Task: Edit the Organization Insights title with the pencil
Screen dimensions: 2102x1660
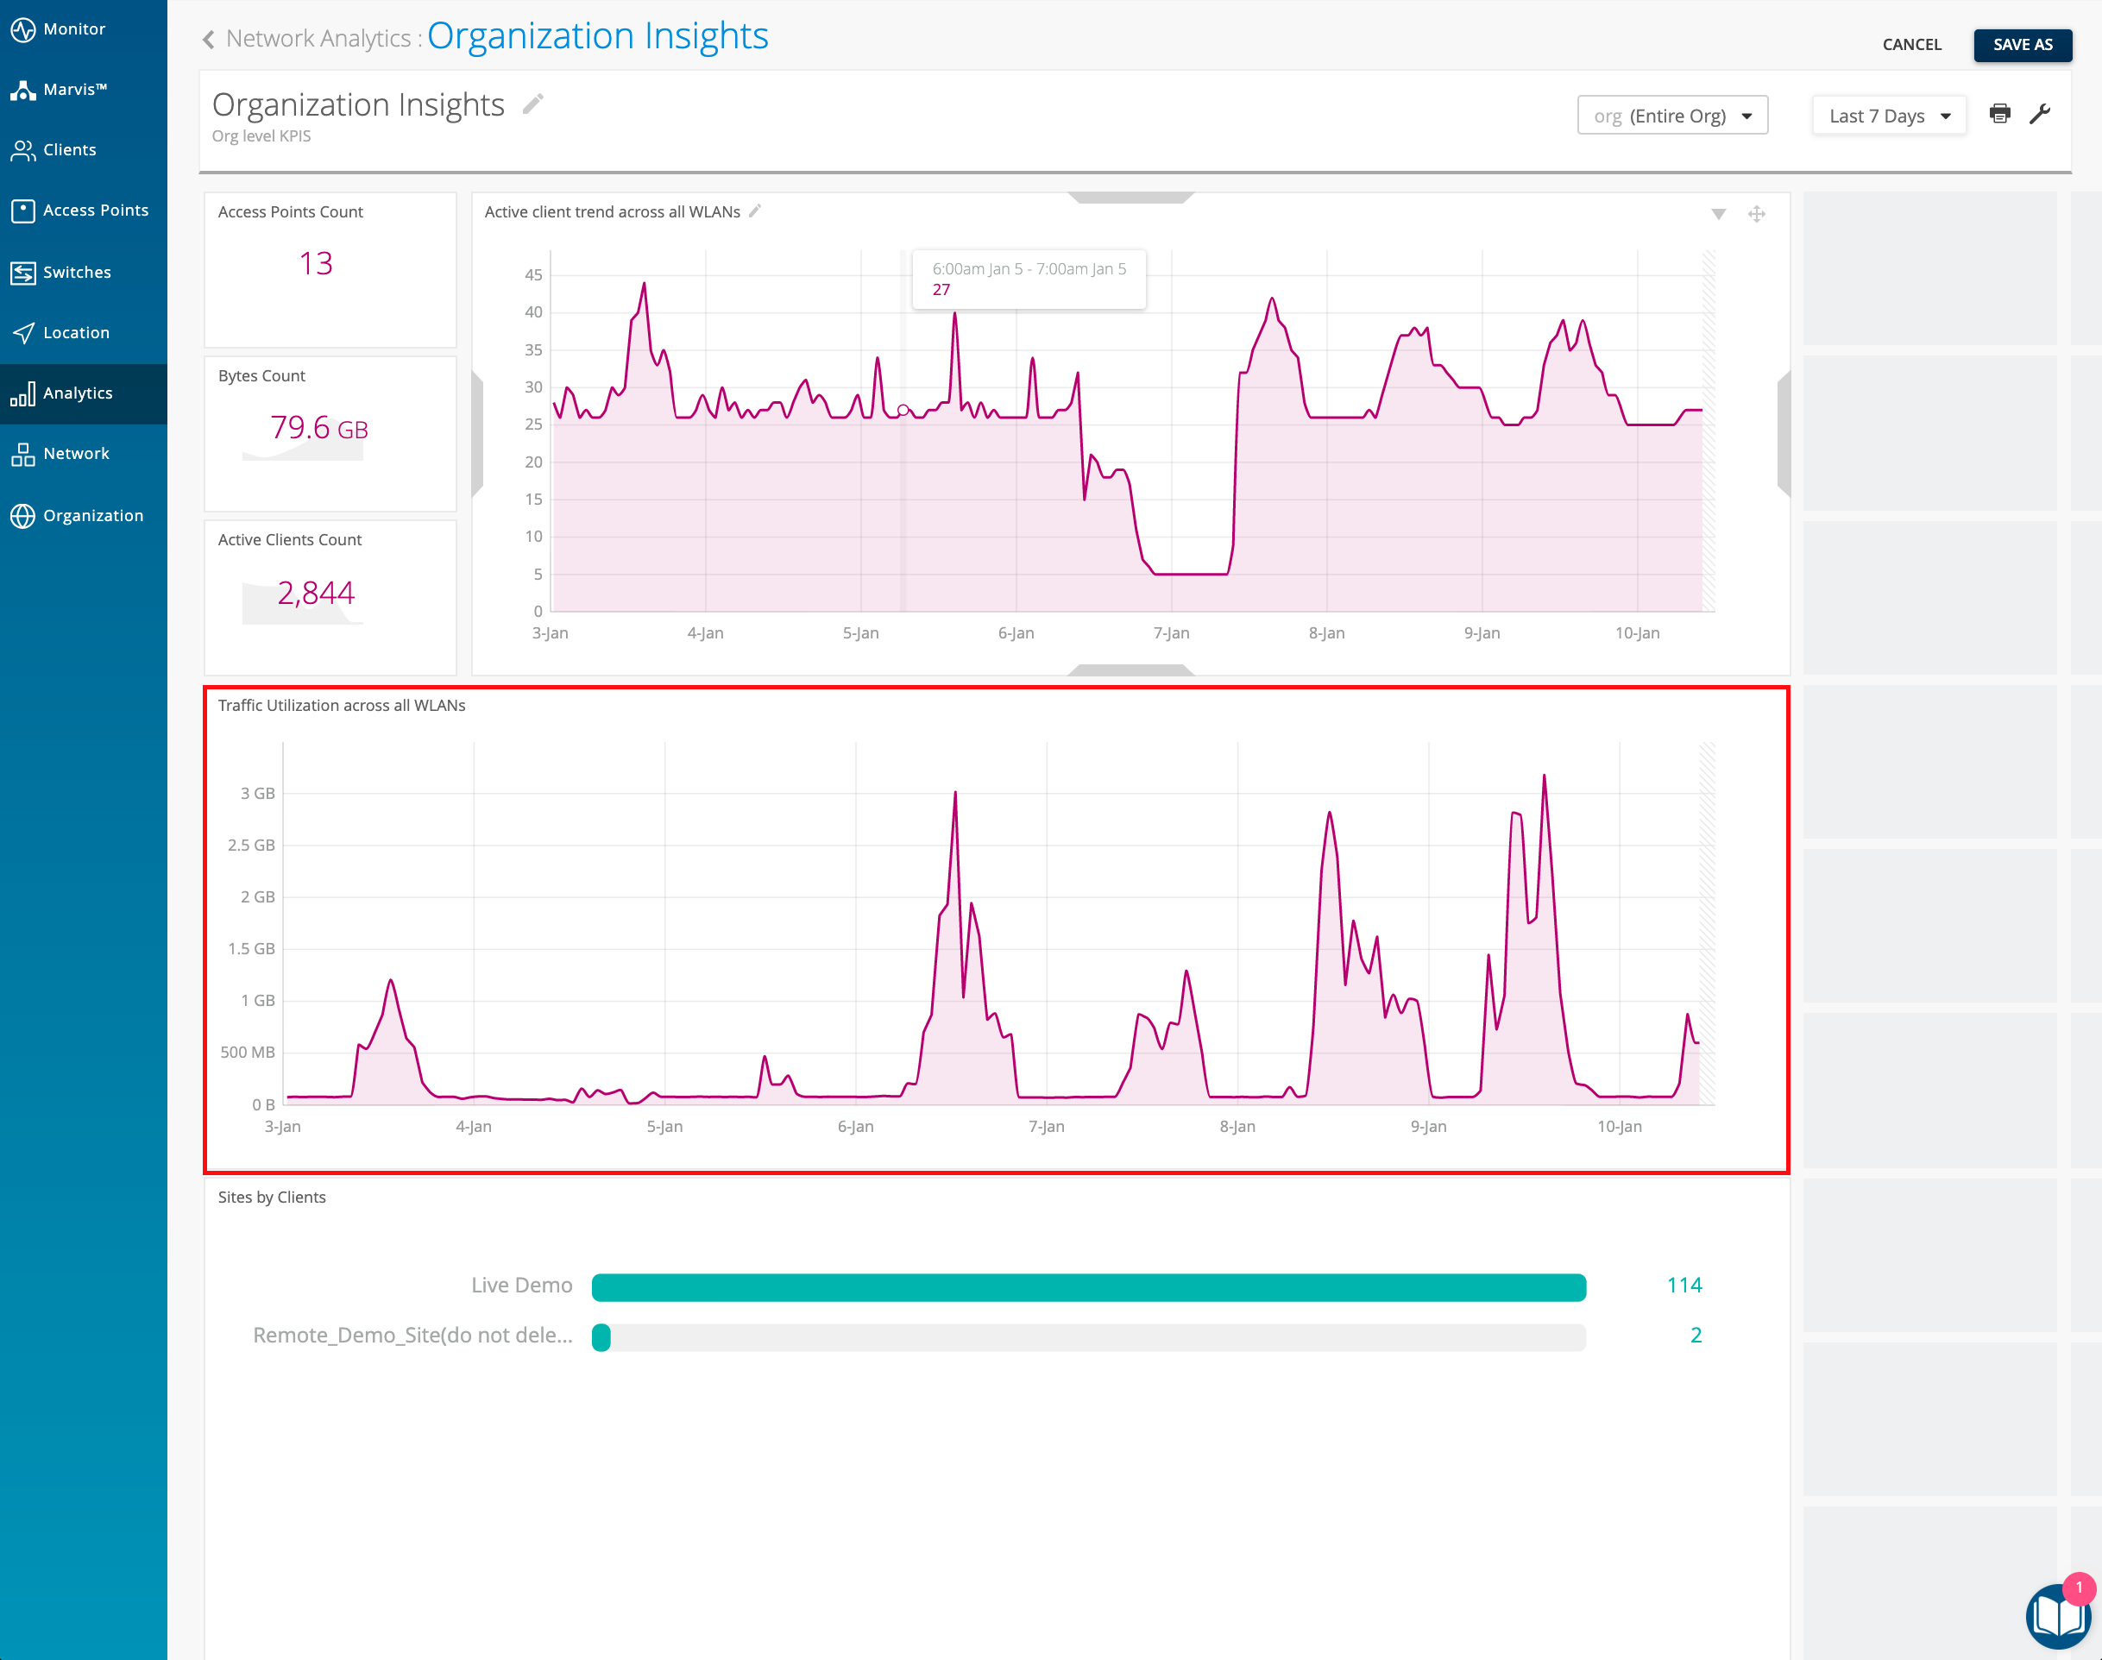Action: point(532,104)
